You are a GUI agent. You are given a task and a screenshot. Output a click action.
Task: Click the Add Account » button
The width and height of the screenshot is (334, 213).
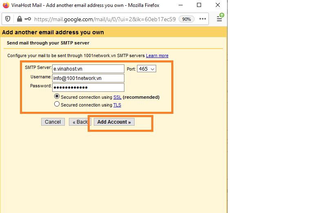114,122
